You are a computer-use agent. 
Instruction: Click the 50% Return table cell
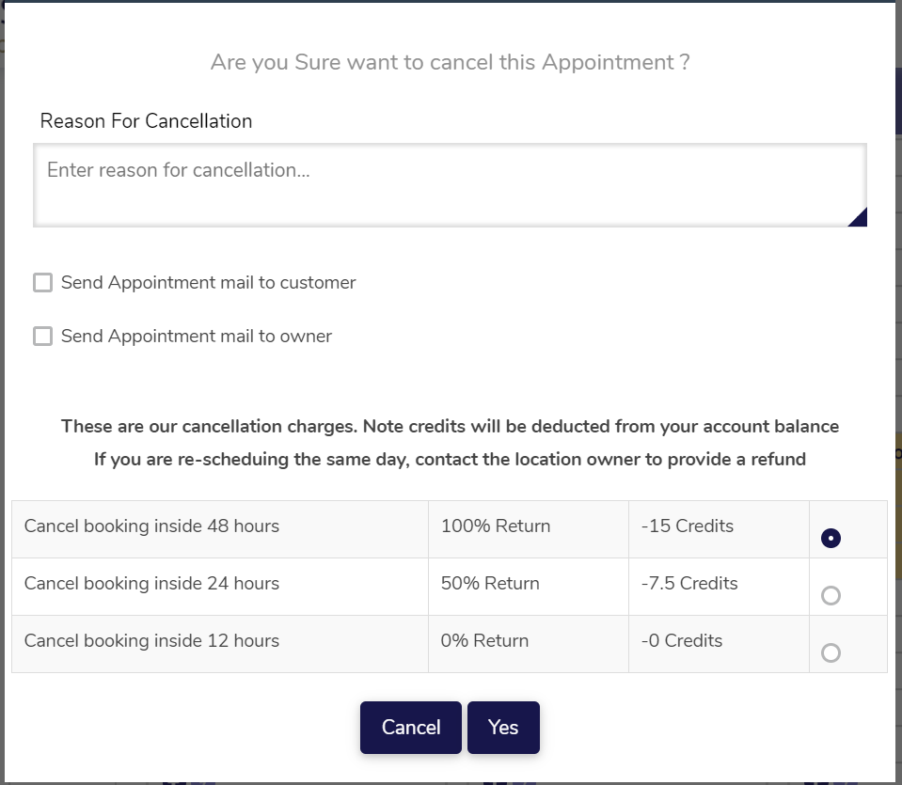528,587
